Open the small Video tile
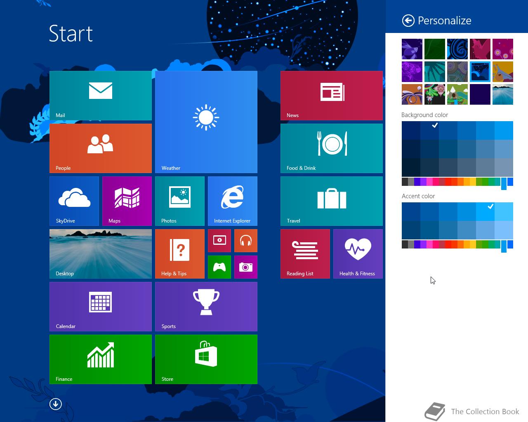Viewport: 528px width, 422px height. coord(219,241)
